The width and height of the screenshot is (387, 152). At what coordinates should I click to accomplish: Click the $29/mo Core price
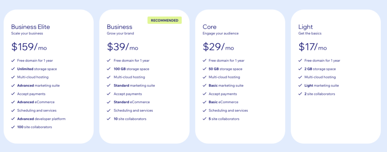(218, 47)
